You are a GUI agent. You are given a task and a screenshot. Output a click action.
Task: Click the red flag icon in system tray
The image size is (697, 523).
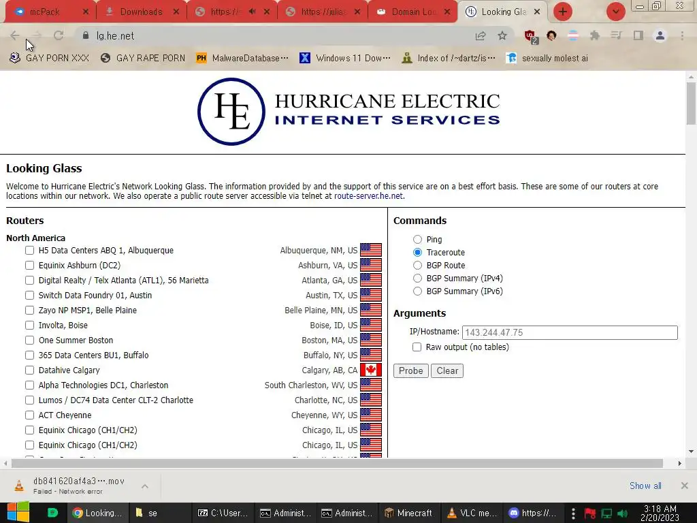click(x=590, y=513)
